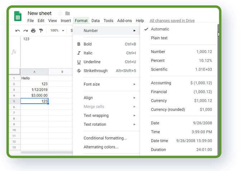Choose Date format 9/26/2008

pyautogui.click(x=179, y=123)
